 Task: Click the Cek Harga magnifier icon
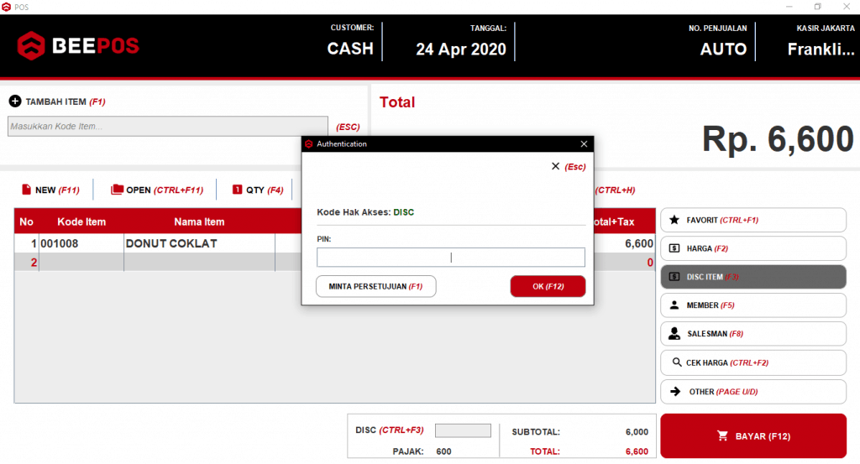coord(677,362)
